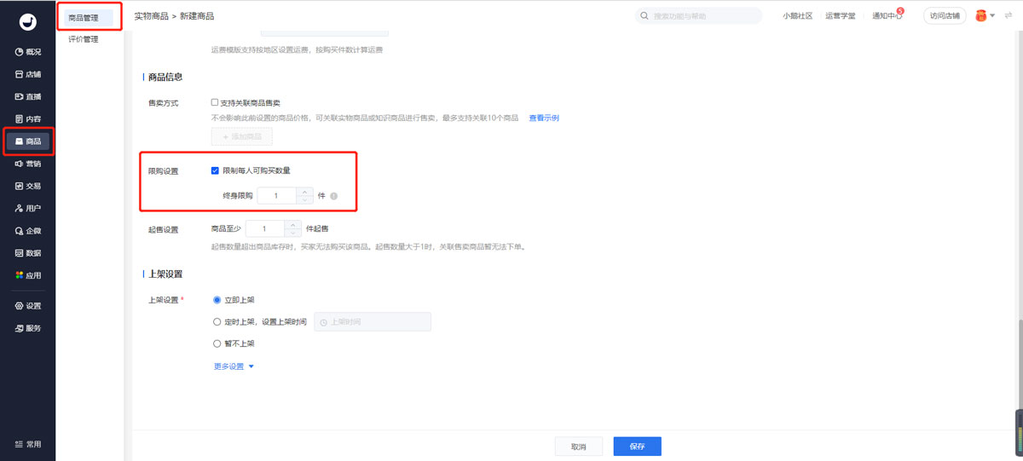Uncheck 限制每人可购买数量 checkbox
Screen dimensions: 1023x461
[215, 170]
